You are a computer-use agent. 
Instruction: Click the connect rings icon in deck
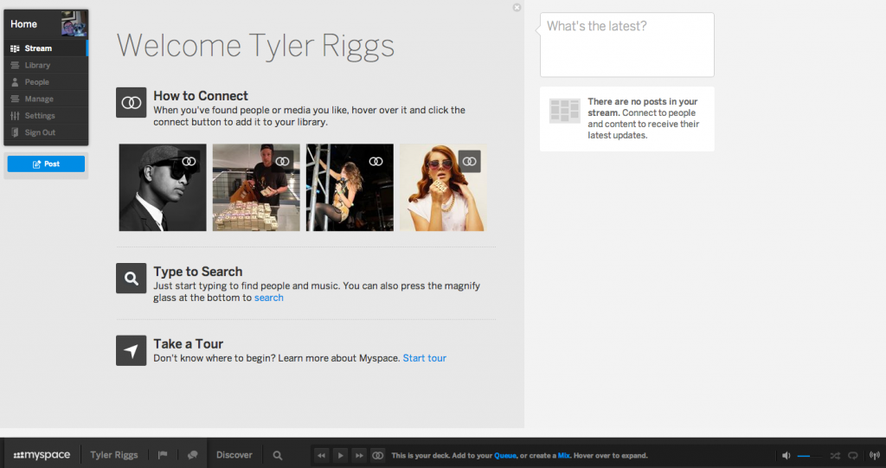pos(377,456)
